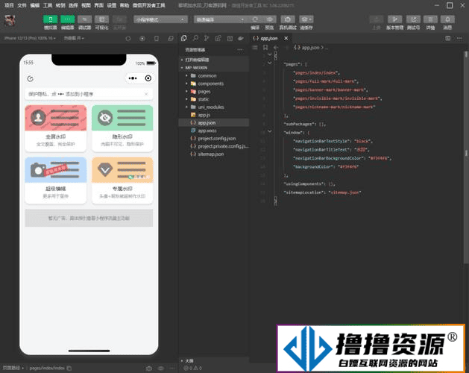Expand the 打开的编辑器 section
Image resolution: width=469 pixels, height=373 pixels.
pyautogui.click(x=214, y=60)
